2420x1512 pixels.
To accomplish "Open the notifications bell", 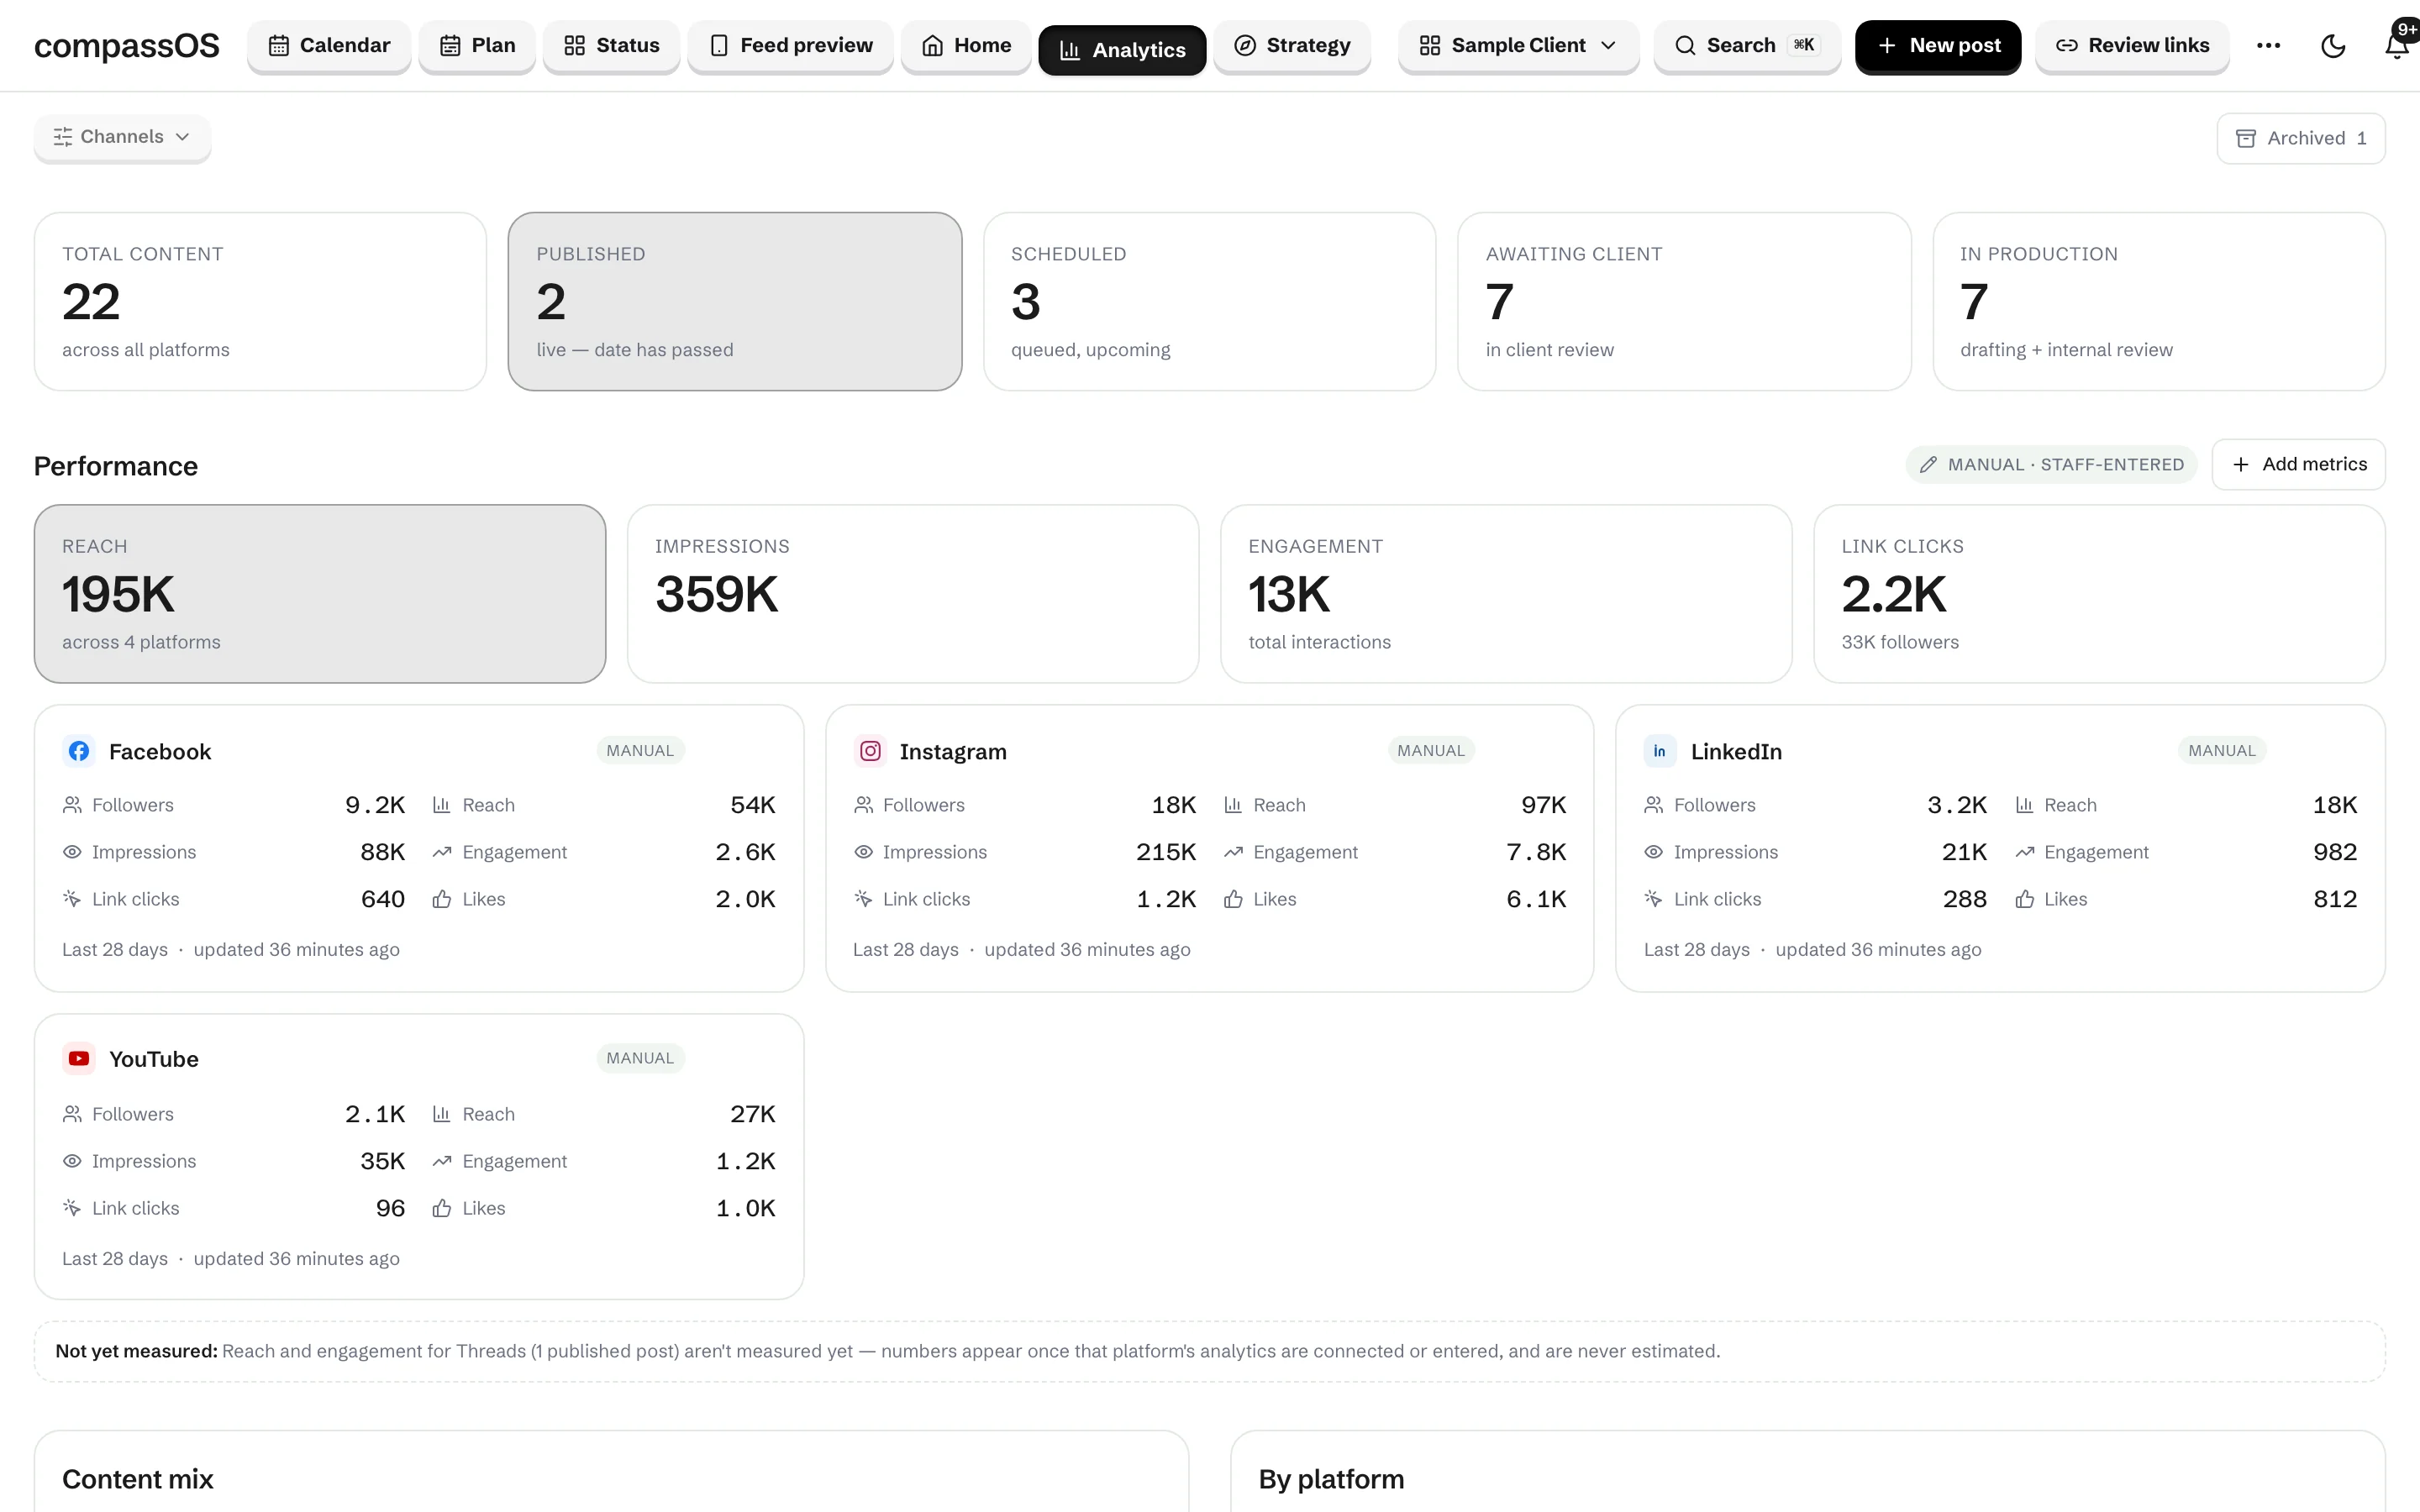I will [x=2397, y=46].
